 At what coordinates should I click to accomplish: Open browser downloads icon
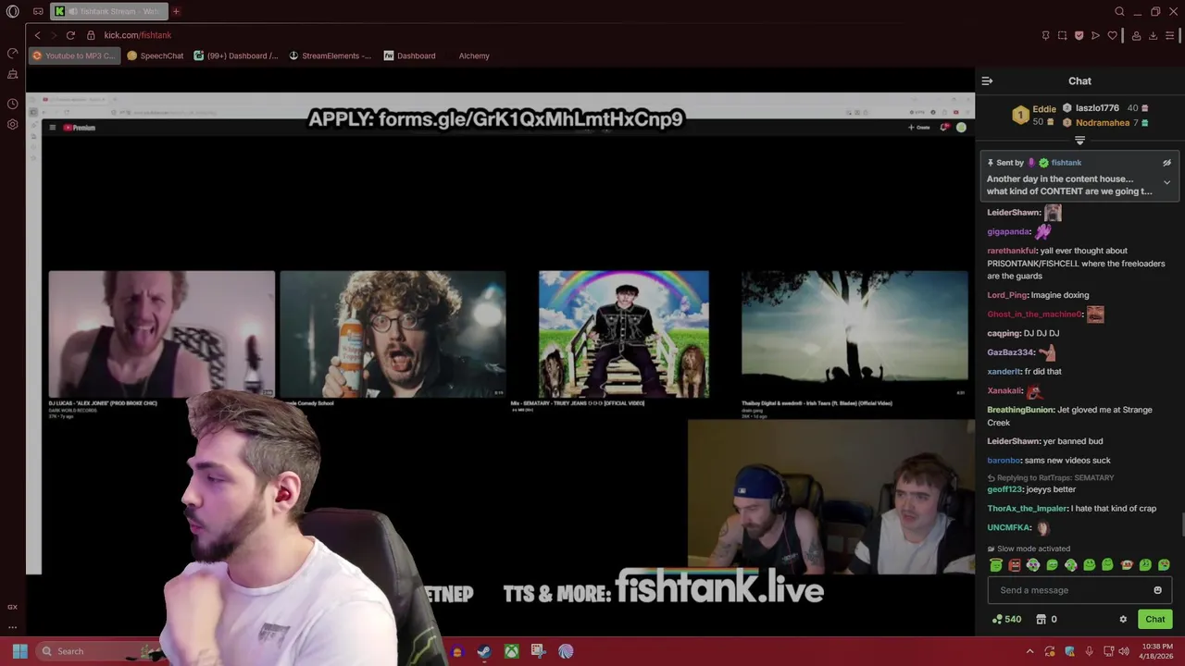pyautogui.click(x=1153, y=35)
